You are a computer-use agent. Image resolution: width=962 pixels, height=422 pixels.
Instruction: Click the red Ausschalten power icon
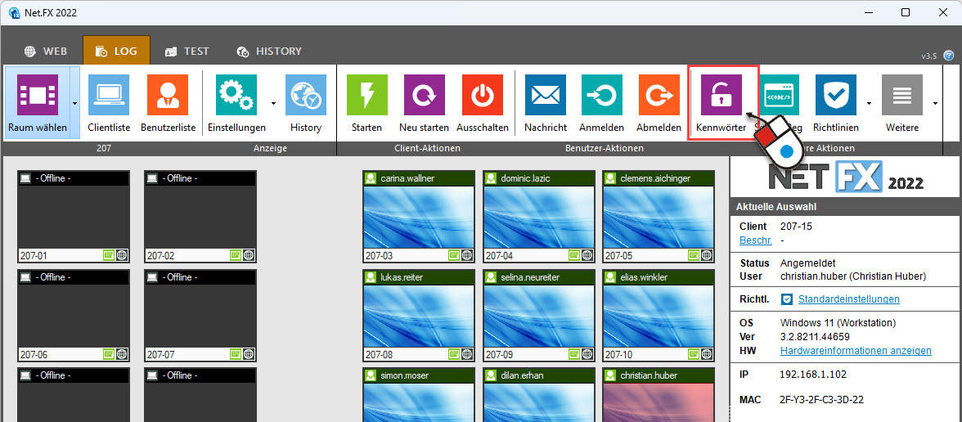click(483, 95)
